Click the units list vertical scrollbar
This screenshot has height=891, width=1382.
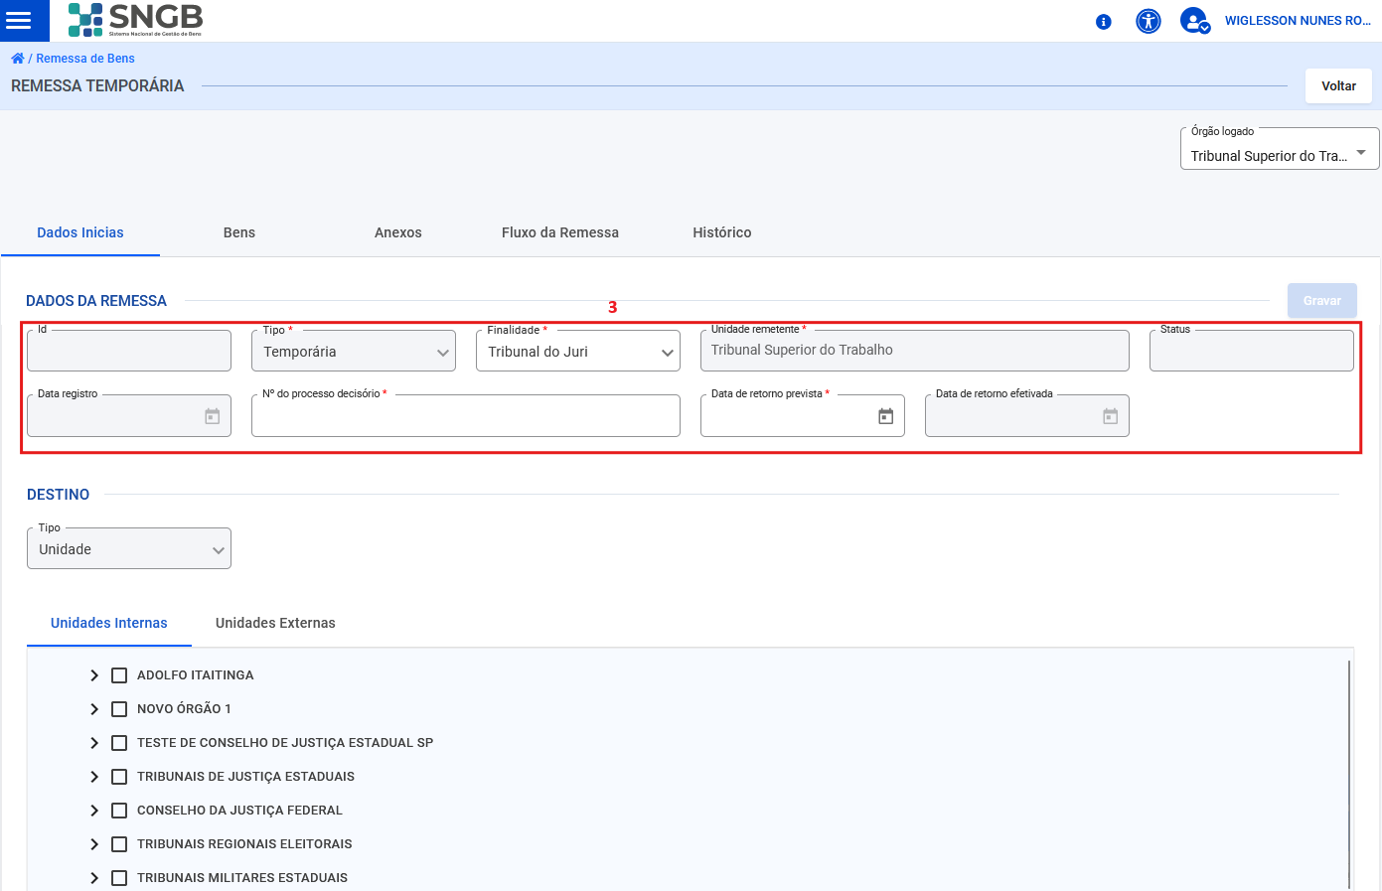point(1349,775)
